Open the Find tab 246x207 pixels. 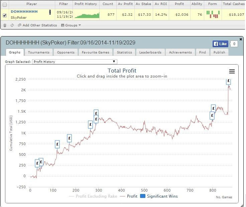click(x=203, y=52)
